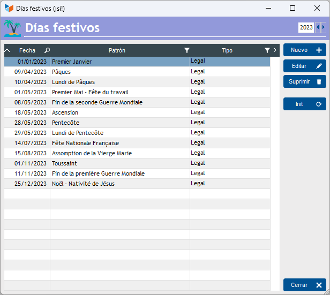Viewport: 330px width, 295px height.
Task: Advance to next year with right arrow
Action: (x=323, y=27)
